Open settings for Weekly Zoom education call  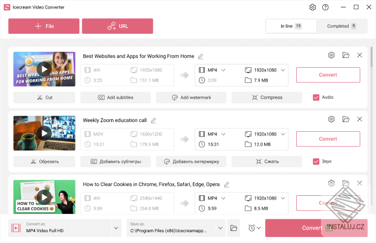click(331, 119)
